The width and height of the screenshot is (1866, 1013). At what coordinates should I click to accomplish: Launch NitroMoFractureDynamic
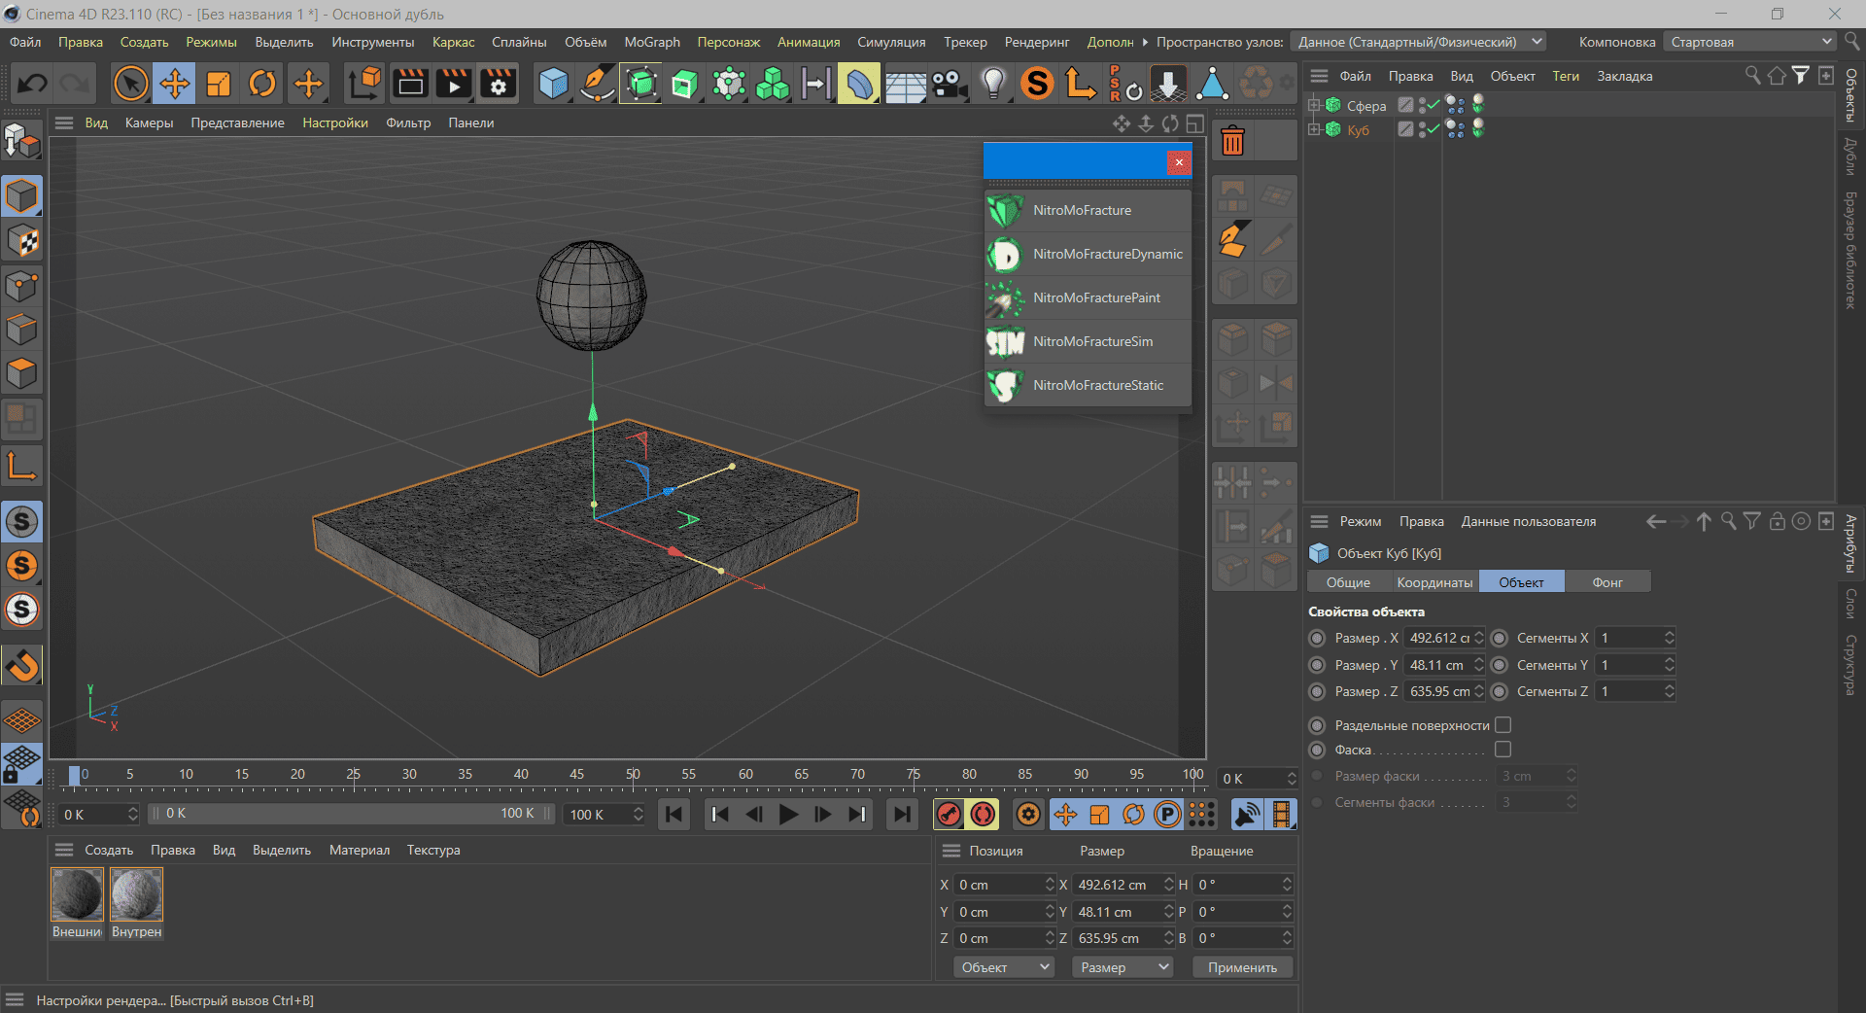(1088, 254)
